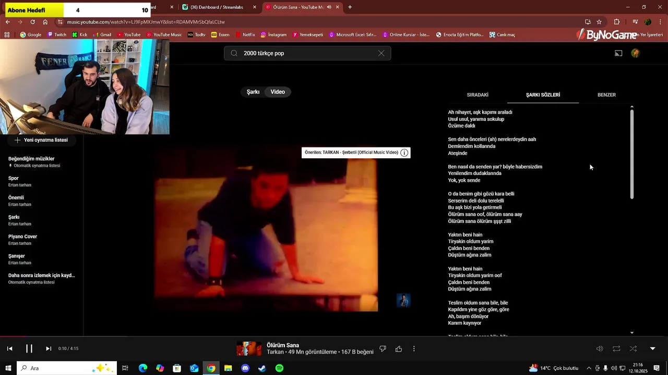Mute the Ölüm Sana tab via speaker icon
The width and height of the screenshot is (668, 375).
329,7
